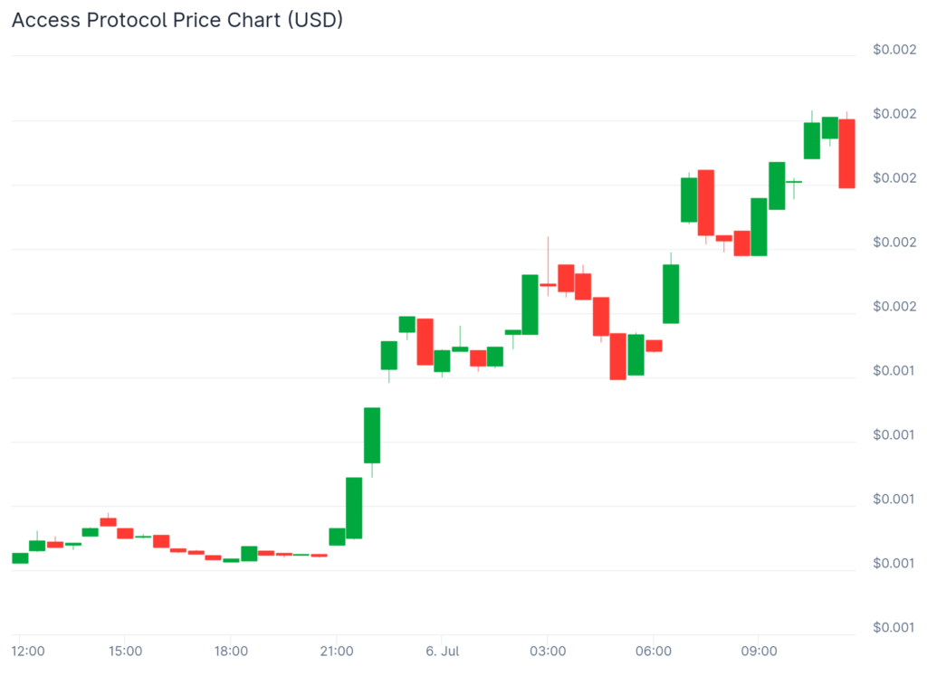The image size is (927, 676).
Task: Select the large red candle reaching the session low near 05:00
Action: click(618, 357)
